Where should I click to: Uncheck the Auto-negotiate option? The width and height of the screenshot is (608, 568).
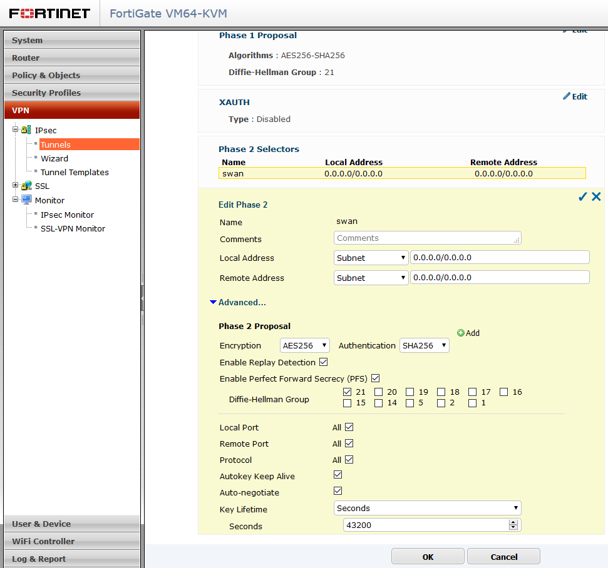tap(337, 491)
